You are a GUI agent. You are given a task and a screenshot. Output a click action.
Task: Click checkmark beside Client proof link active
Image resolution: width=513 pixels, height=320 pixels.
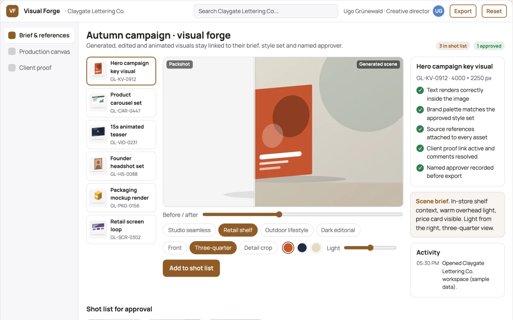tap(420, 148)
